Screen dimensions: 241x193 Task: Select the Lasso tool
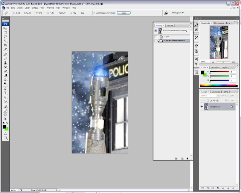click(5, 37)
